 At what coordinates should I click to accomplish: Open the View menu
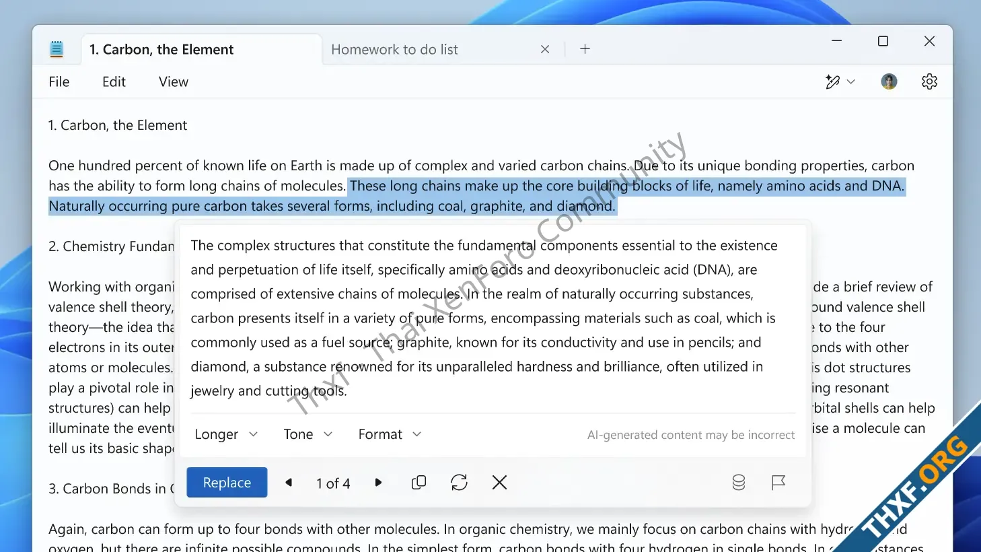point(174,81)
